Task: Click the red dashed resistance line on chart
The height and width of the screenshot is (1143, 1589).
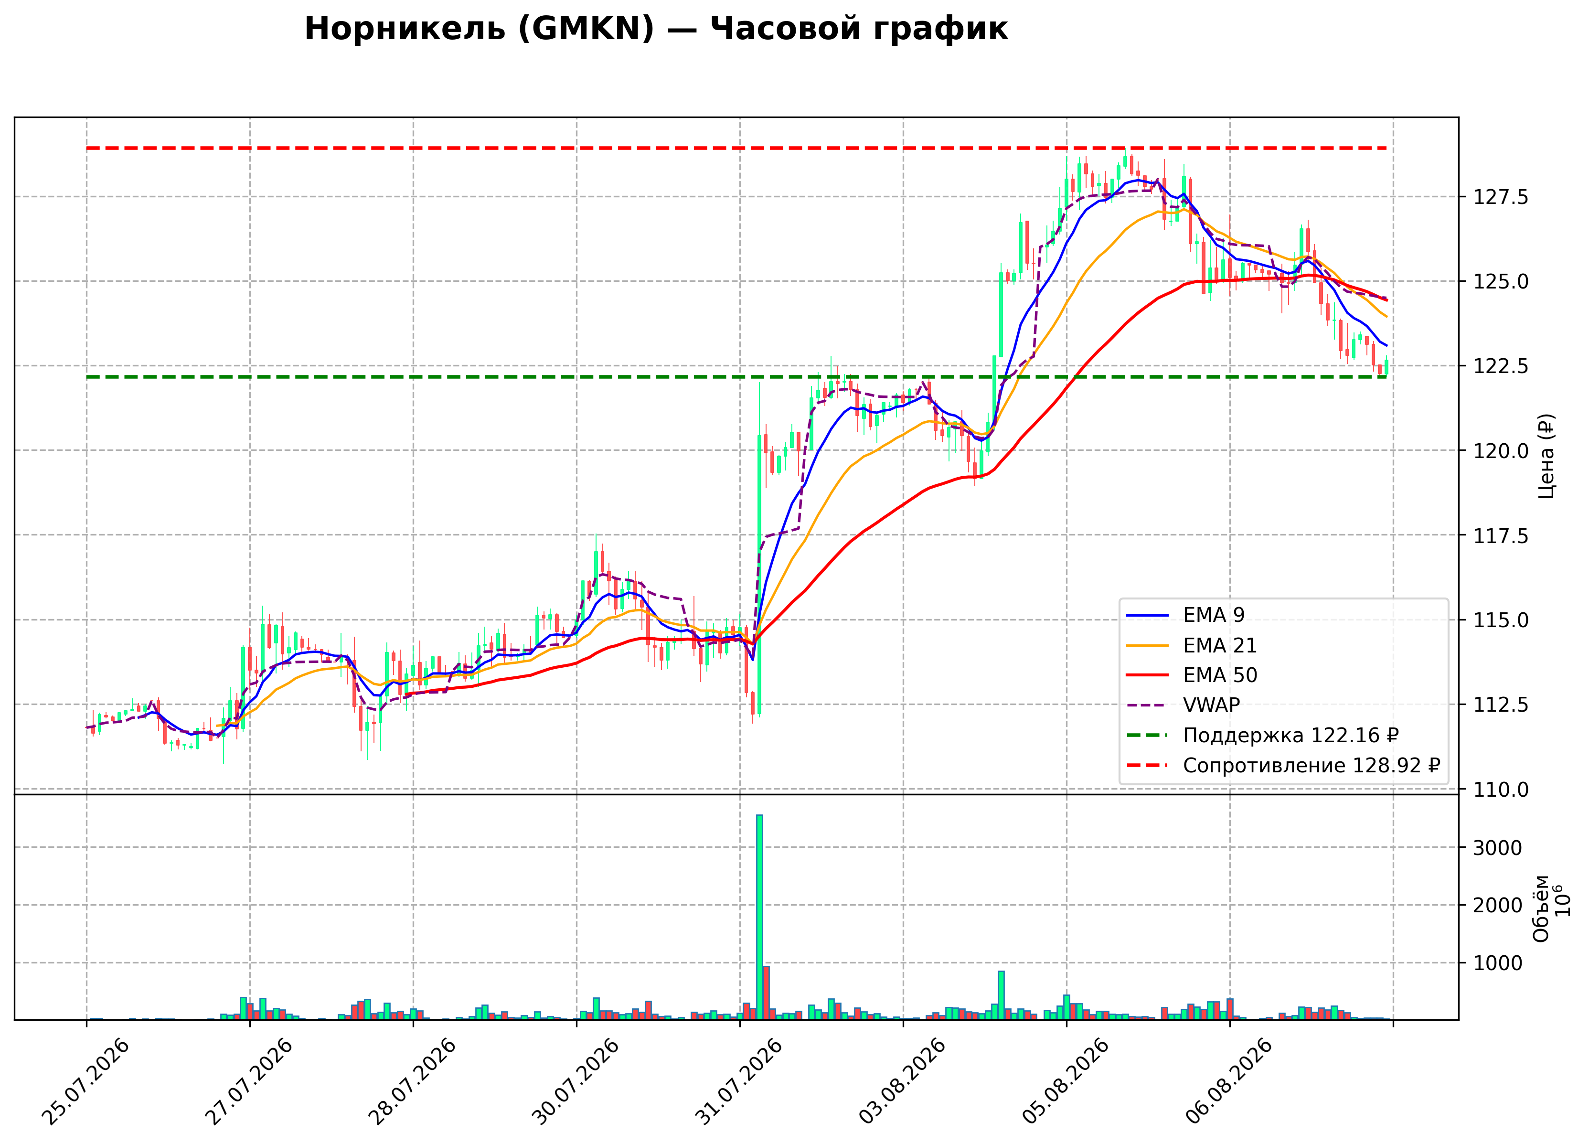Action: [x=736, y=148]
